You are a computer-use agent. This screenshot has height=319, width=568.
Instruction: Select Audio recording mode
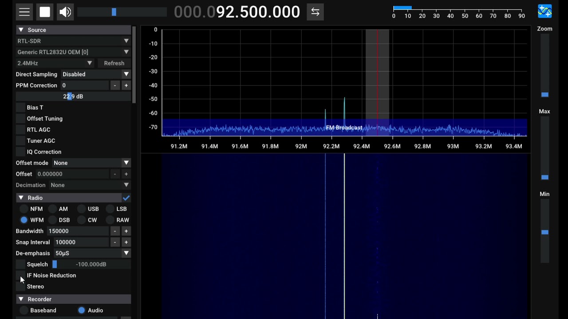click(x=81, y=310)
